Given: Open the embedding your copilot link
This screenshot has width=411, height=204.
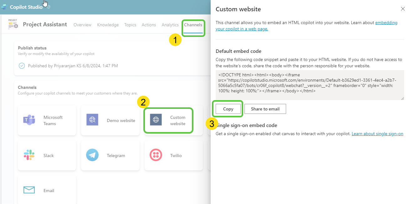Looking at the screenshot, I should tap(386, 23).
